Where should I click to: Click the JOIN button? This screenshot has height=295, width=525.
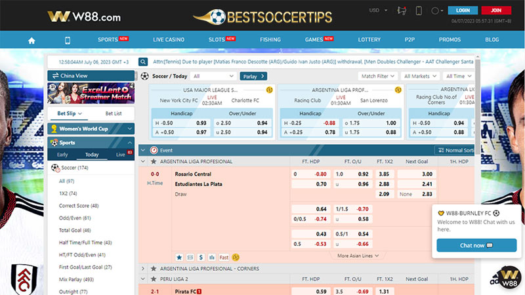click(x=496, y=10)
